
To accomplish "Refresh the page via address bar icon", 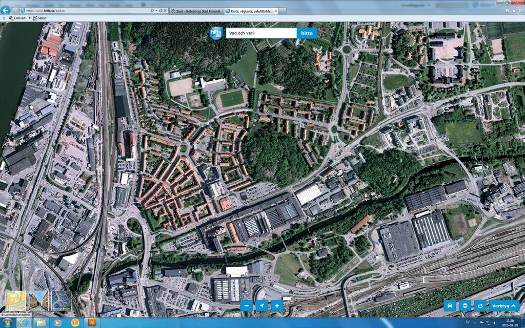I will (x=160, y=11).
